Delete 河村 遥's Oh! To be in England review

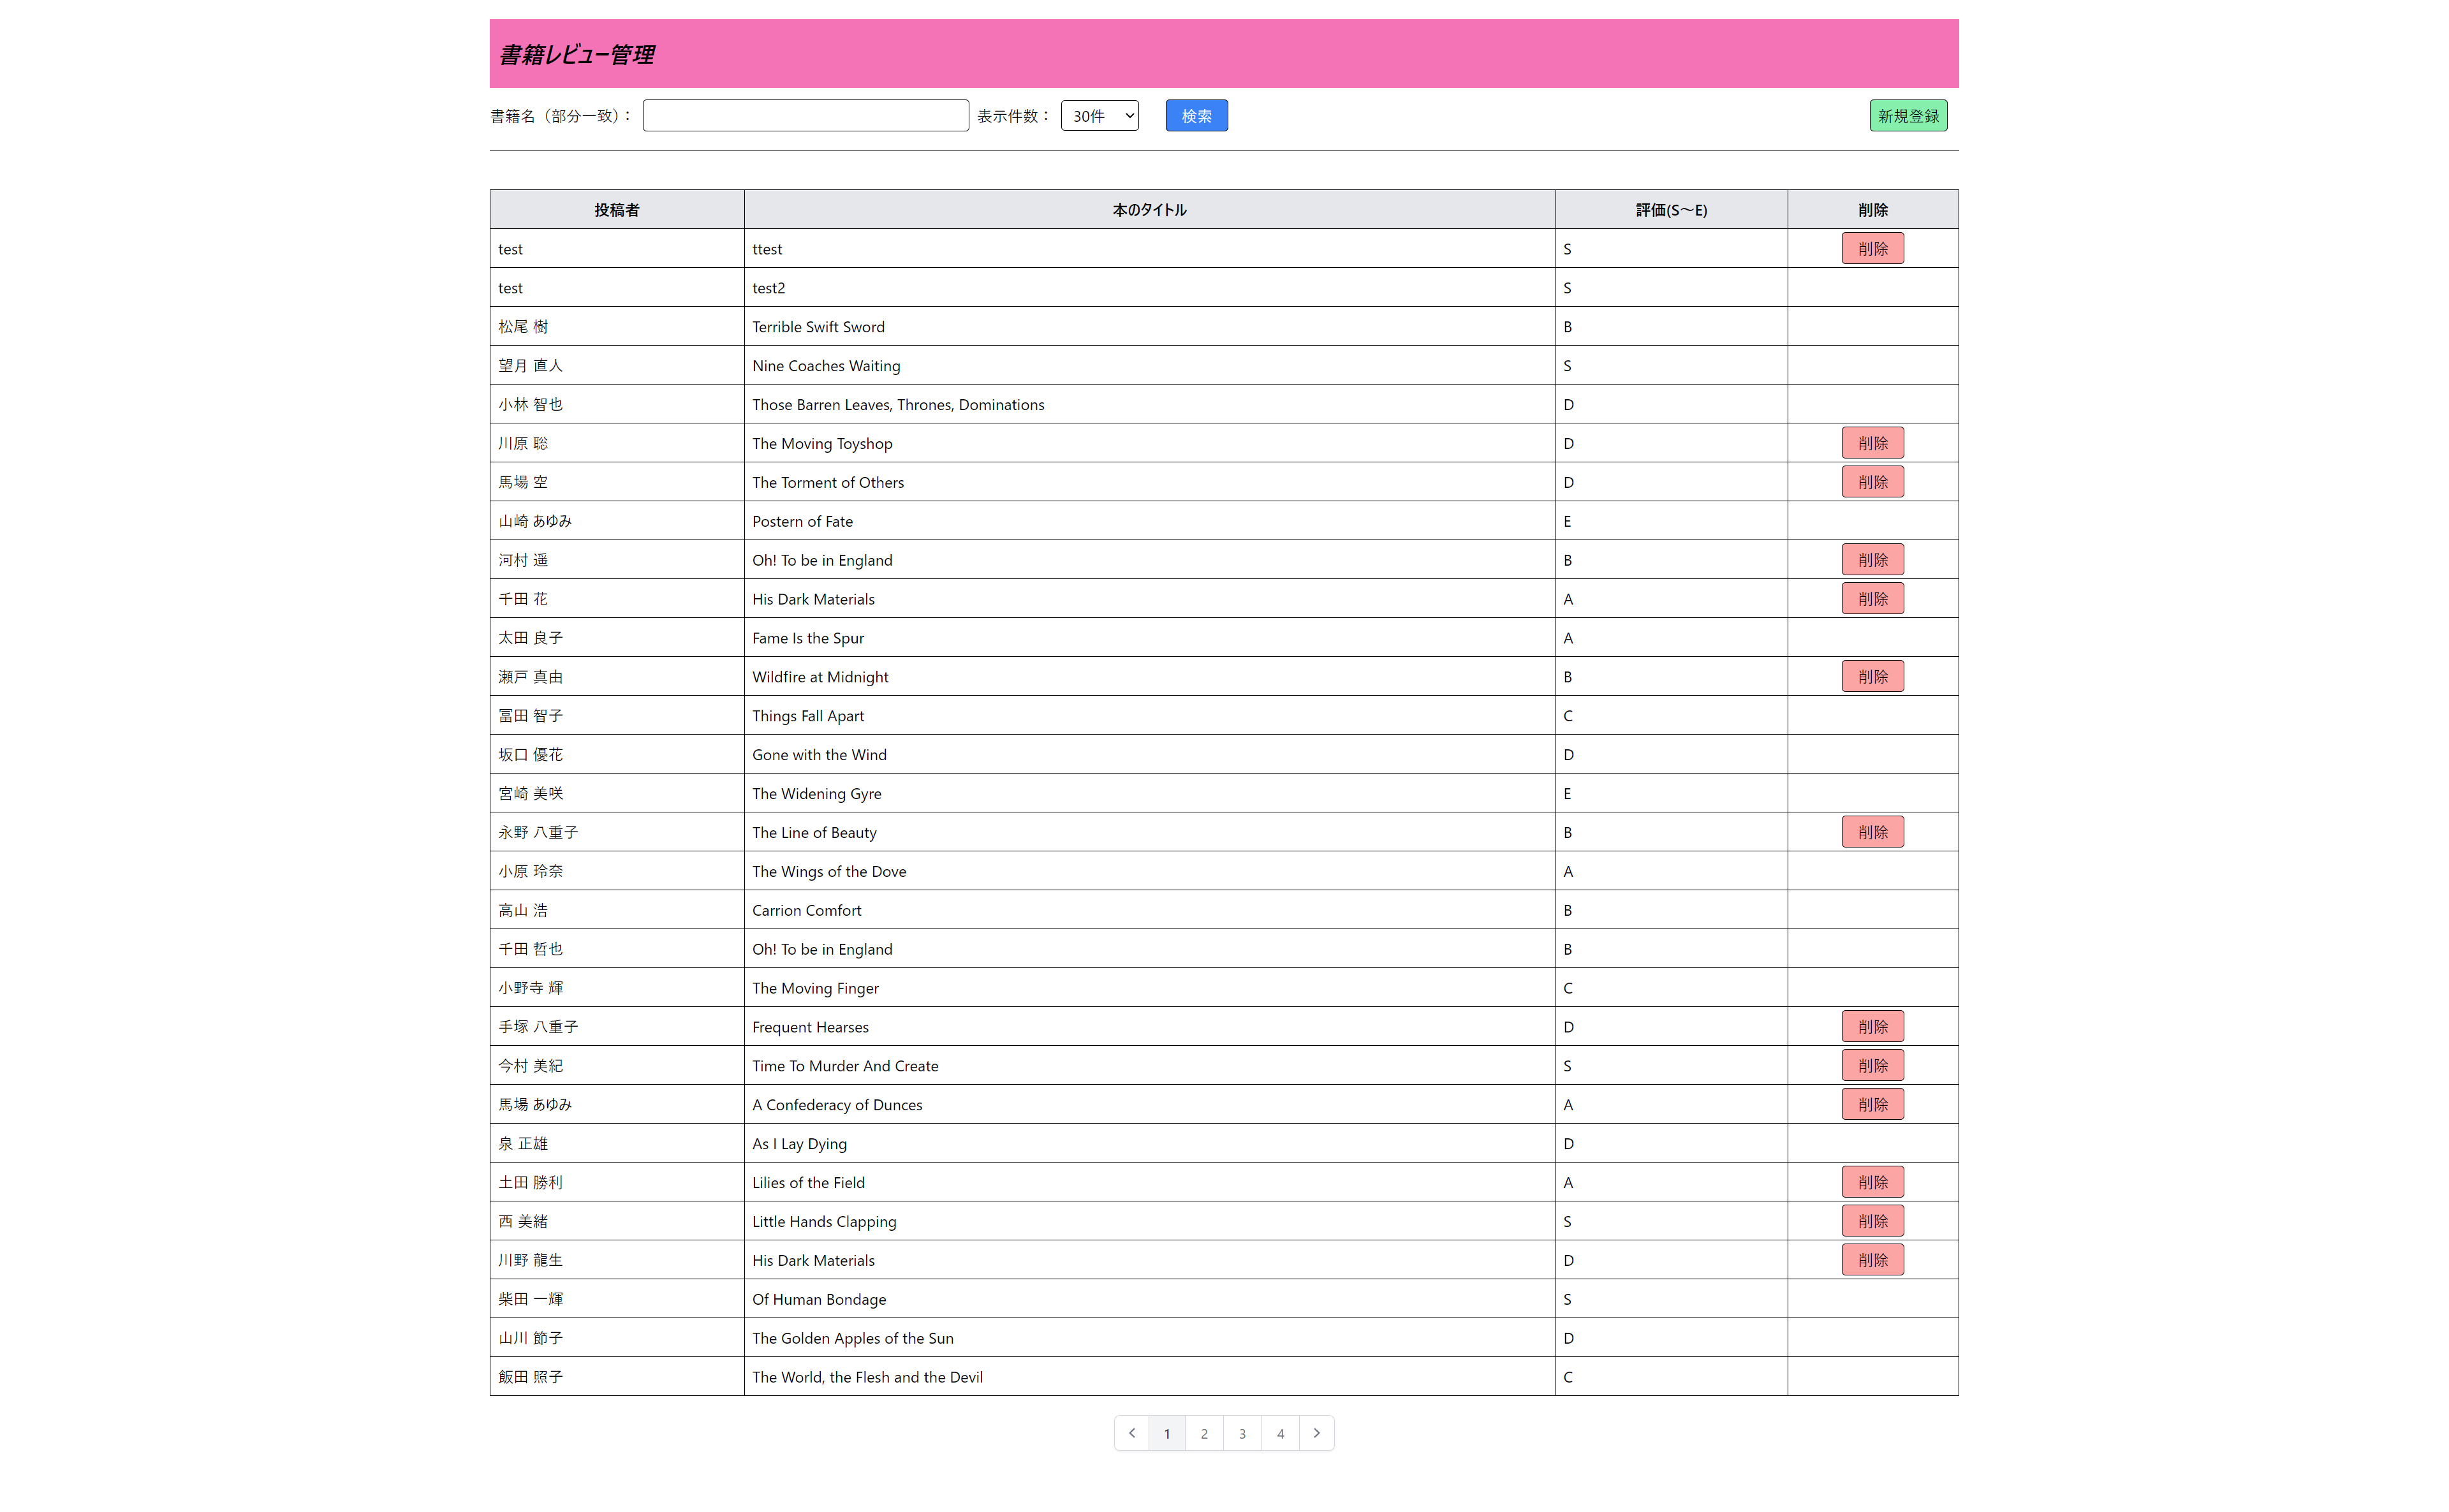coord(1872,560)
